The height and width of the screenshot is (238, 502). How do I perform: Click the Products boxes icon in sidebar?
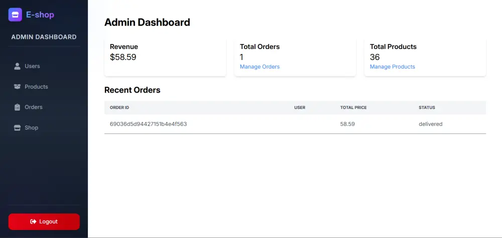pos(18,86)
